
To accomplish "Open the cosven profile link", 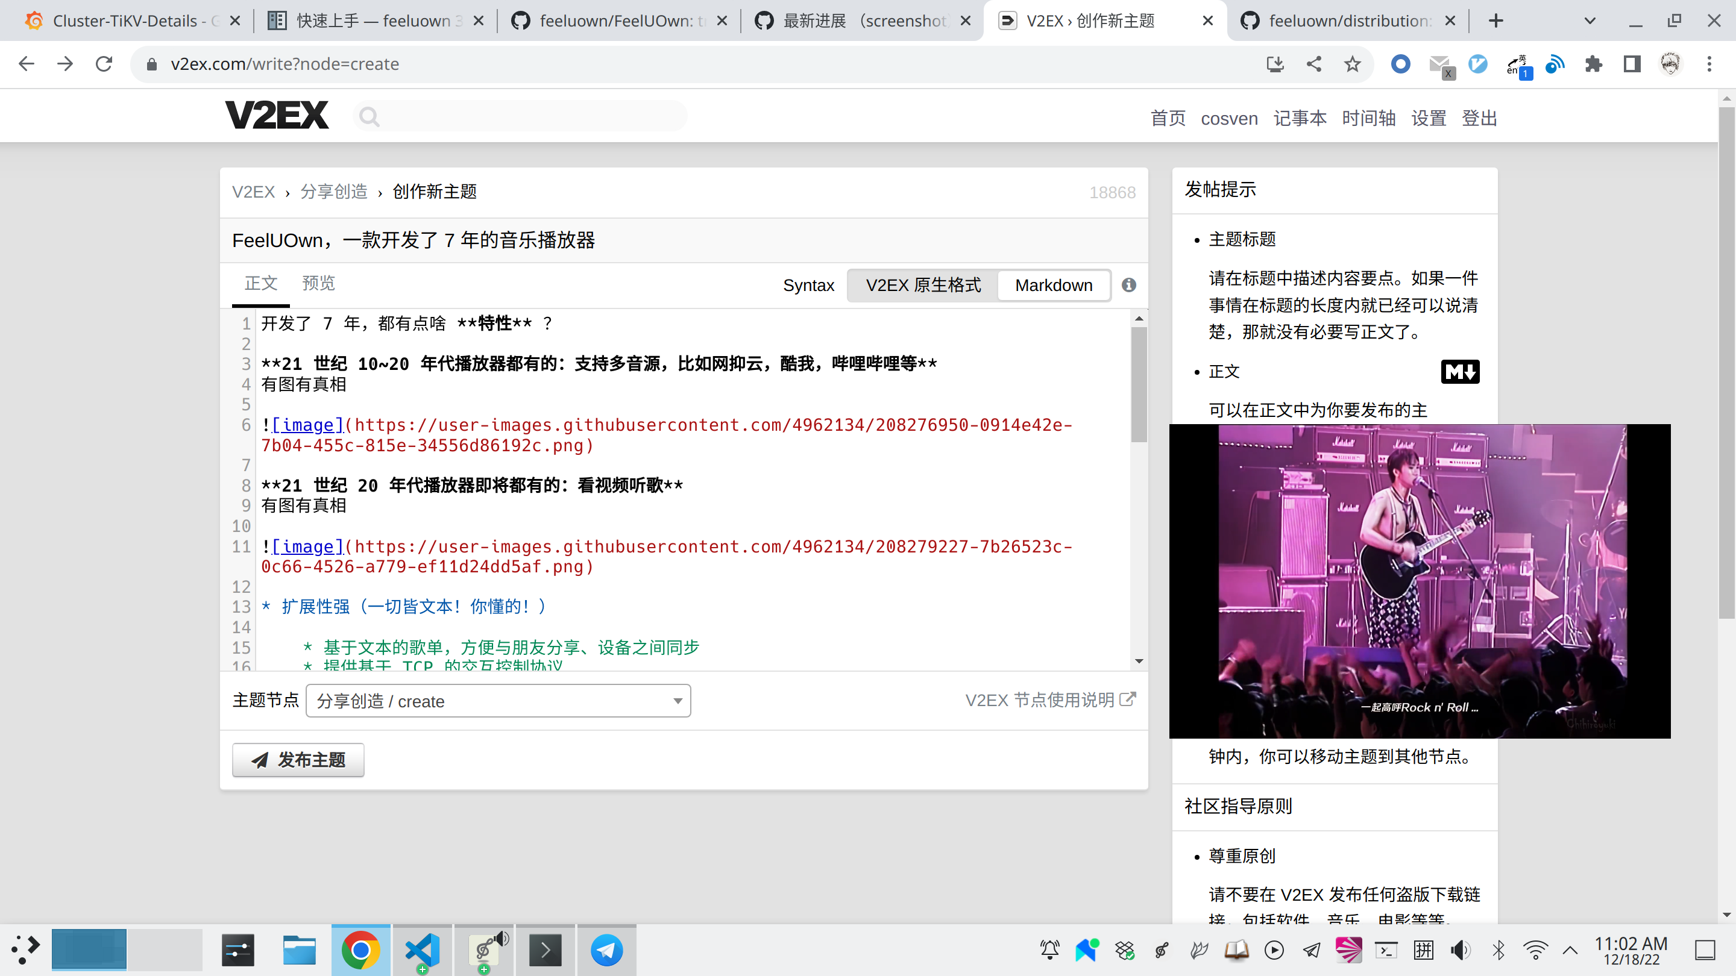I will click(x=1229, y=119).
